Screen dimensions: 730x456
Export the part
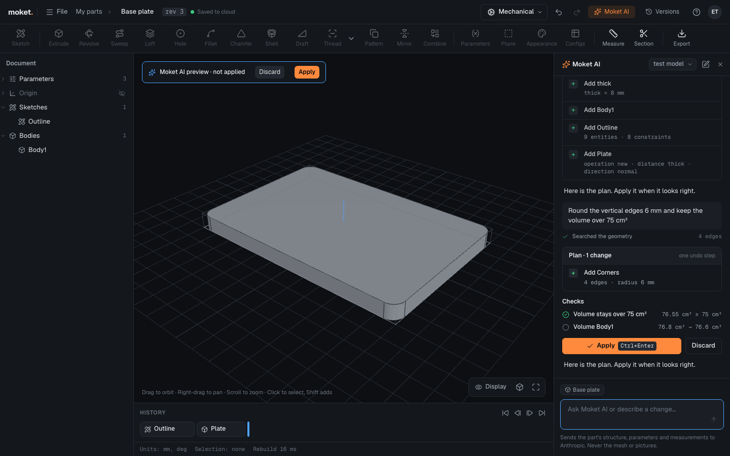point(682,38)
